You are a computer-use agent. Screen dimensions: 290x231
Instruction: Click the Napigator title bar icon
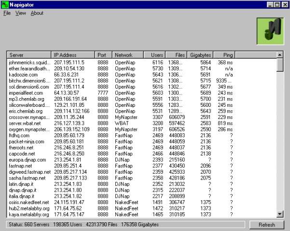[5, 5]
